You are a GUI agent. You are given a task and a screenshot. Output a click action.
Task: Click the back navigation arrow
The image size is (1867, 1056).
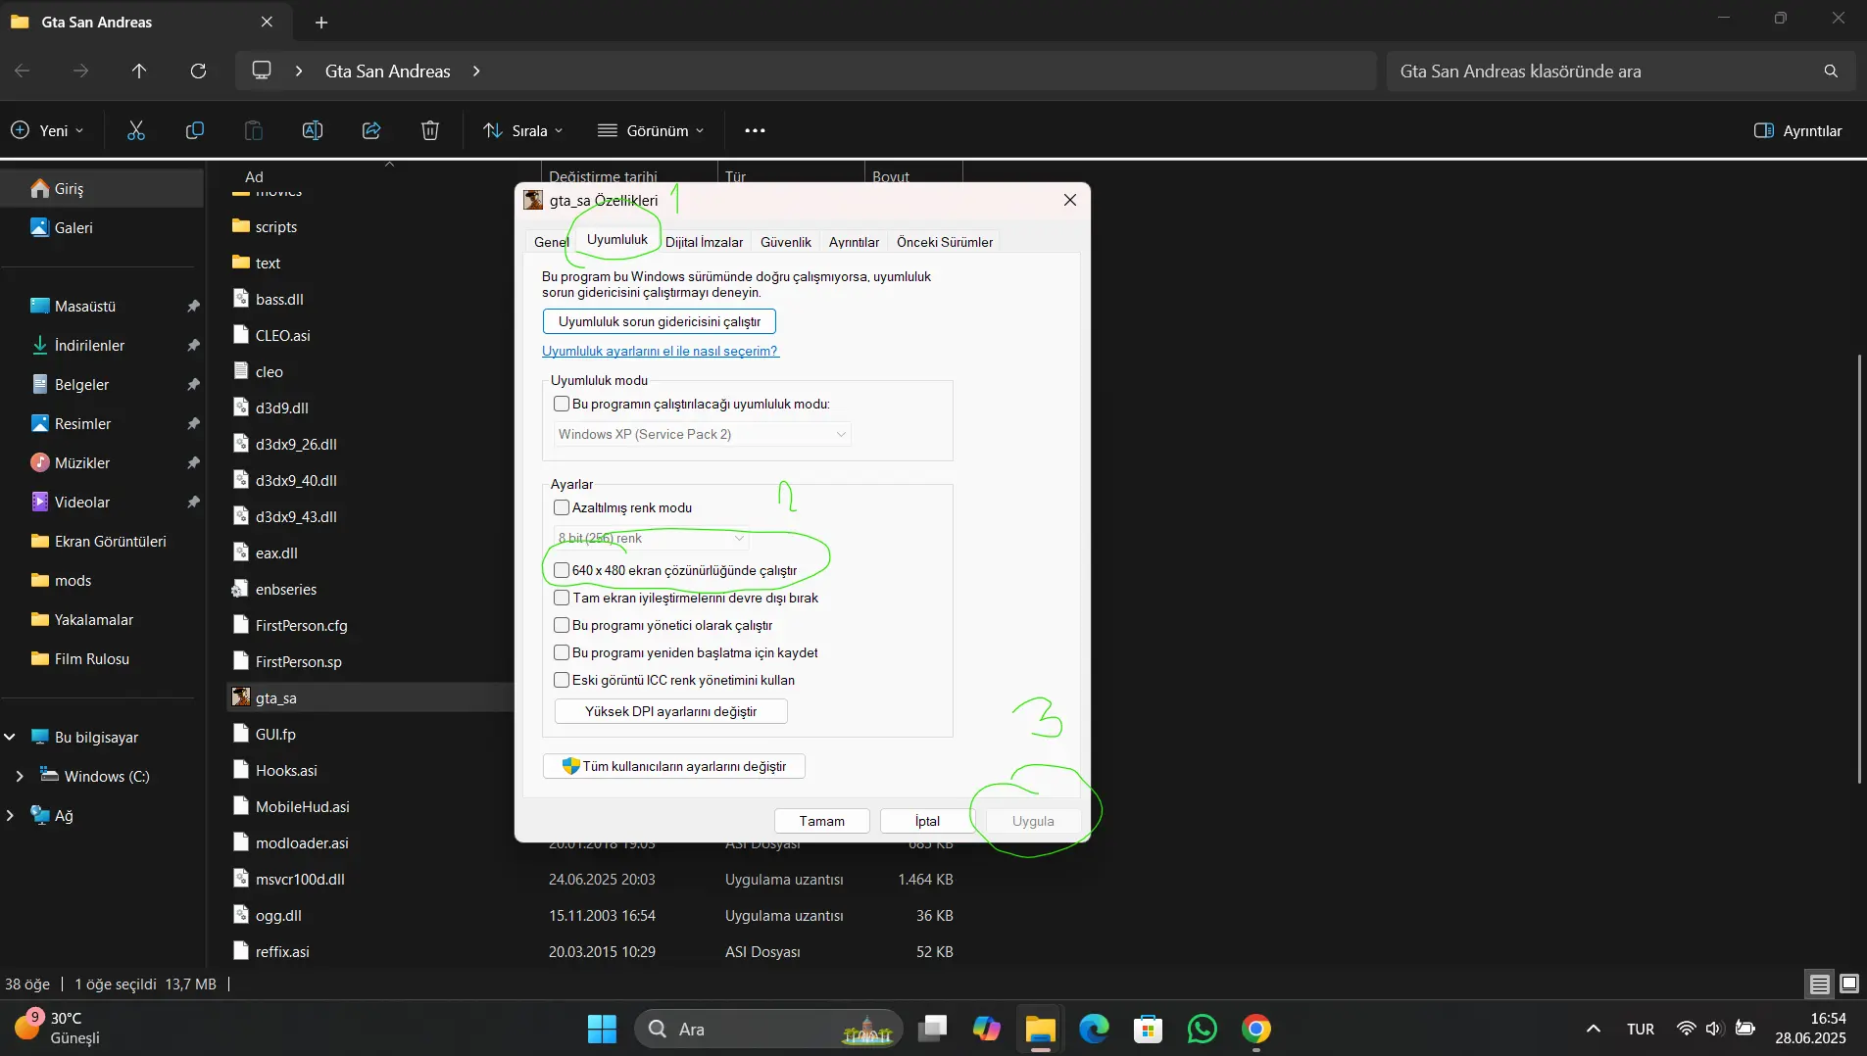point(22,71)
